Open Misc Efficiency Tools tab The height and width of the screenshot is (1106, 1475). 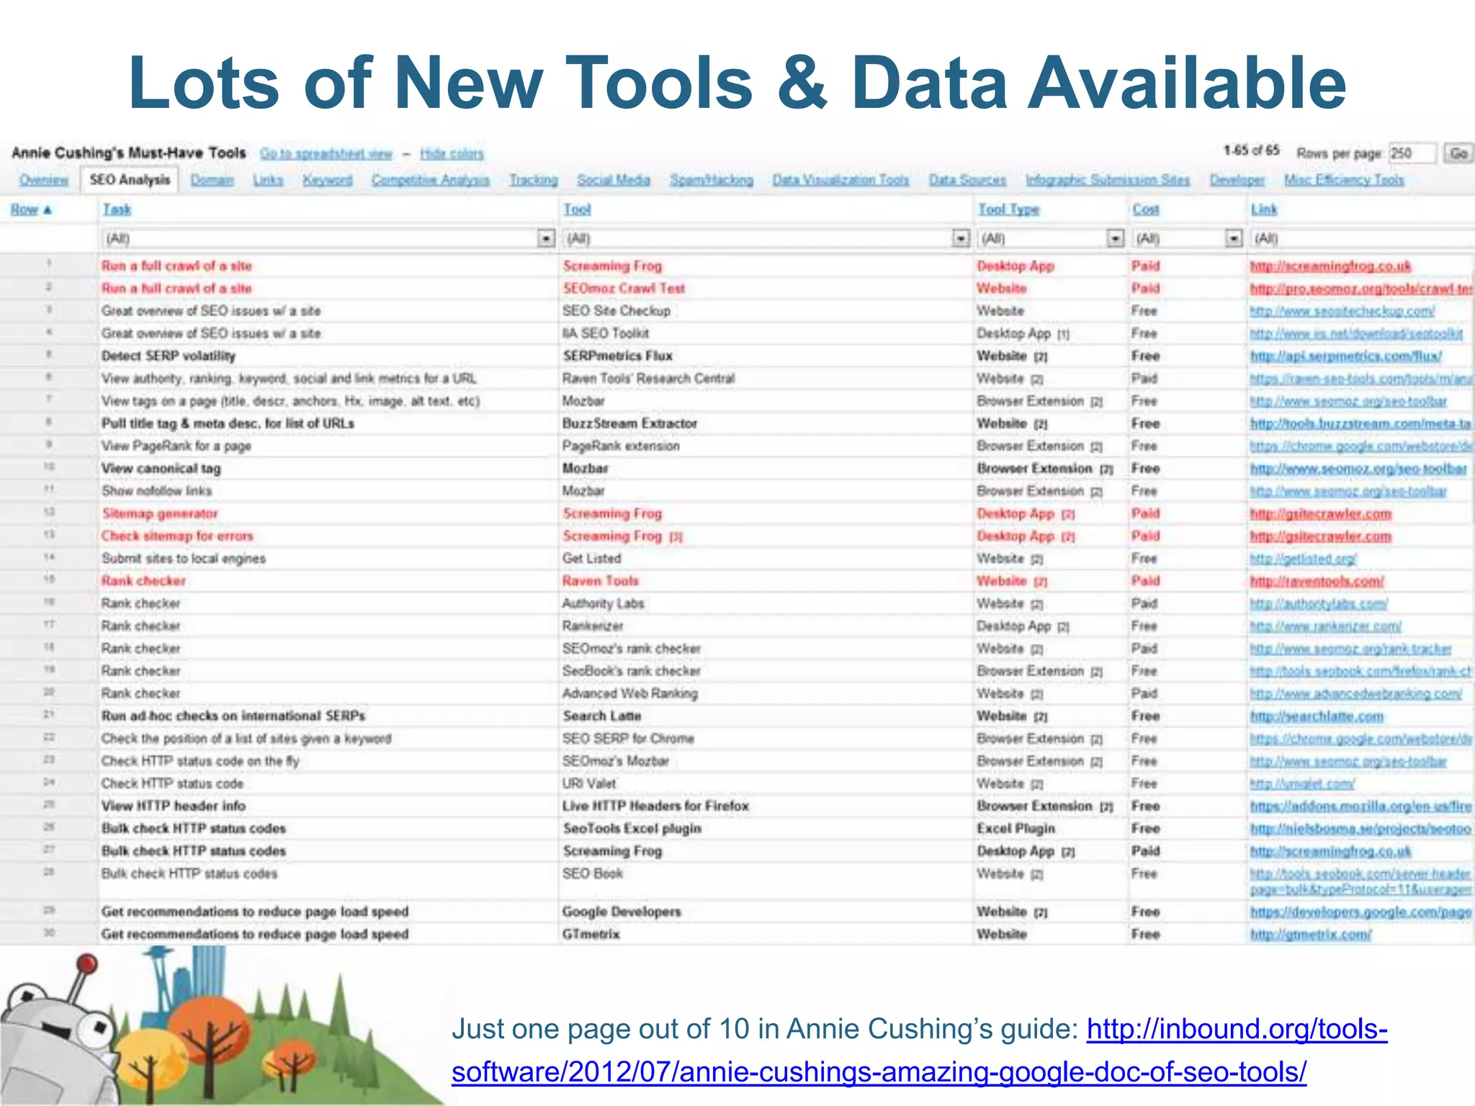[x=1344, y=180]
